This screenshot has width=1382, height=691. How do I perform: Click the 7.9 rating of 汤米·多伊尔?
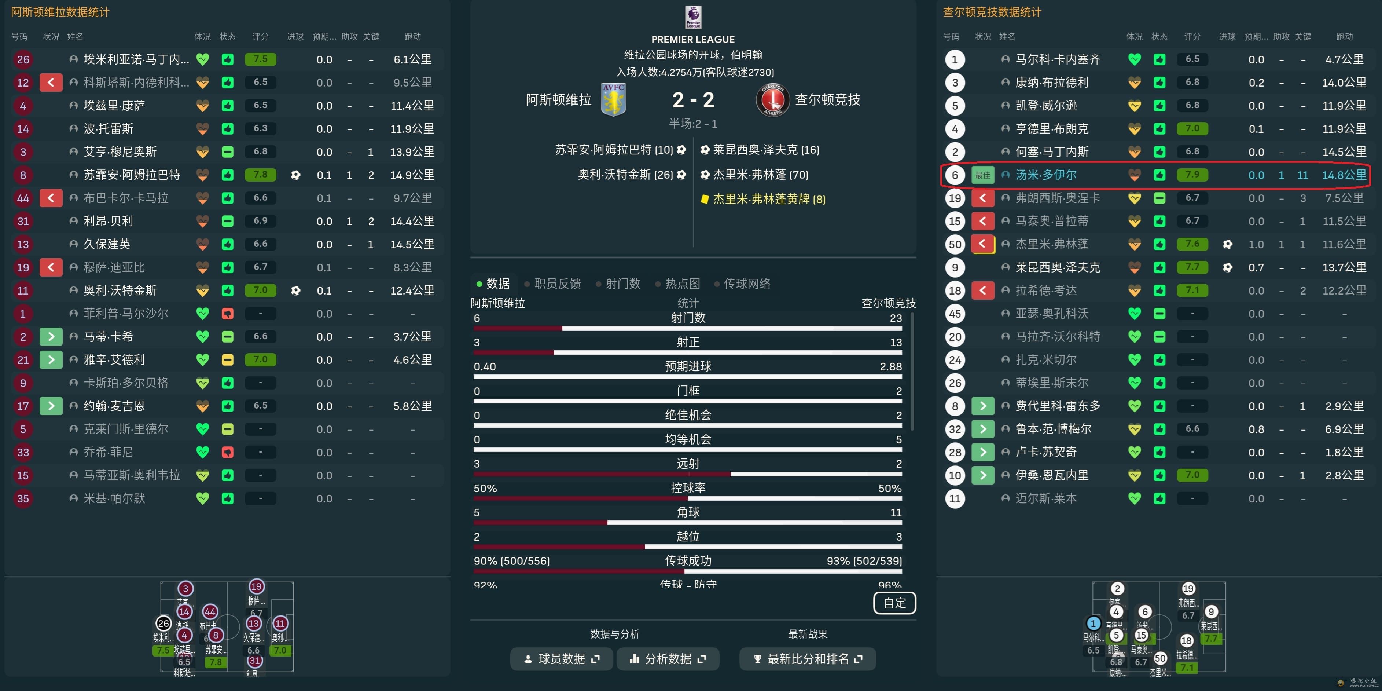1192,175
